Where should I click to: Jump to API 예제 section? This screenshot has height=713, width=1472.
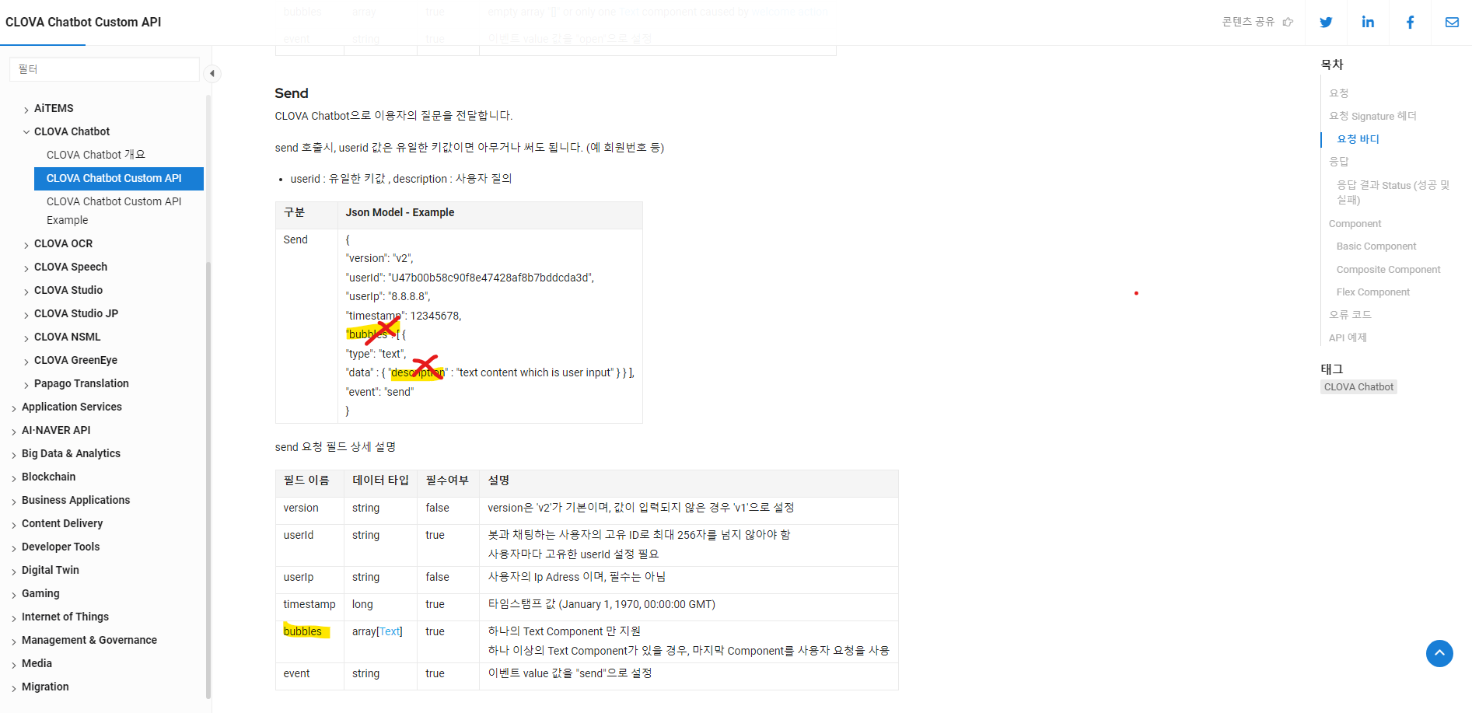1348,338
